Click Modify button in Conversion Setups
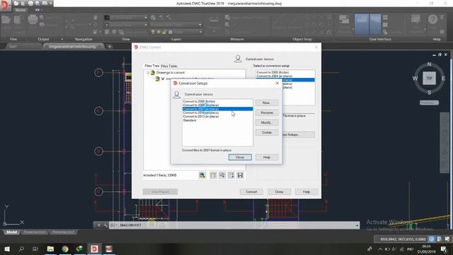Image resolution: width=453 pixels, height=255 pixels. tap(267, 123)
